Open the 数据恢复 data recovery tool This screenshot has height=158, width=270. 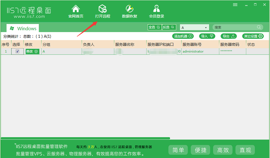click(130, 11)
